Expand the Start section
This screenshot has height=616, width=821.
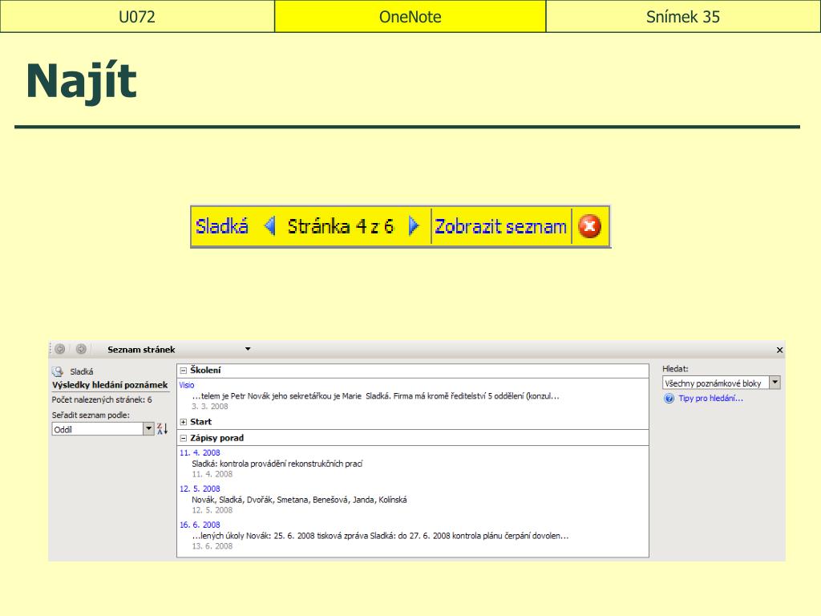pyautogui.click(x=184, y=422)
